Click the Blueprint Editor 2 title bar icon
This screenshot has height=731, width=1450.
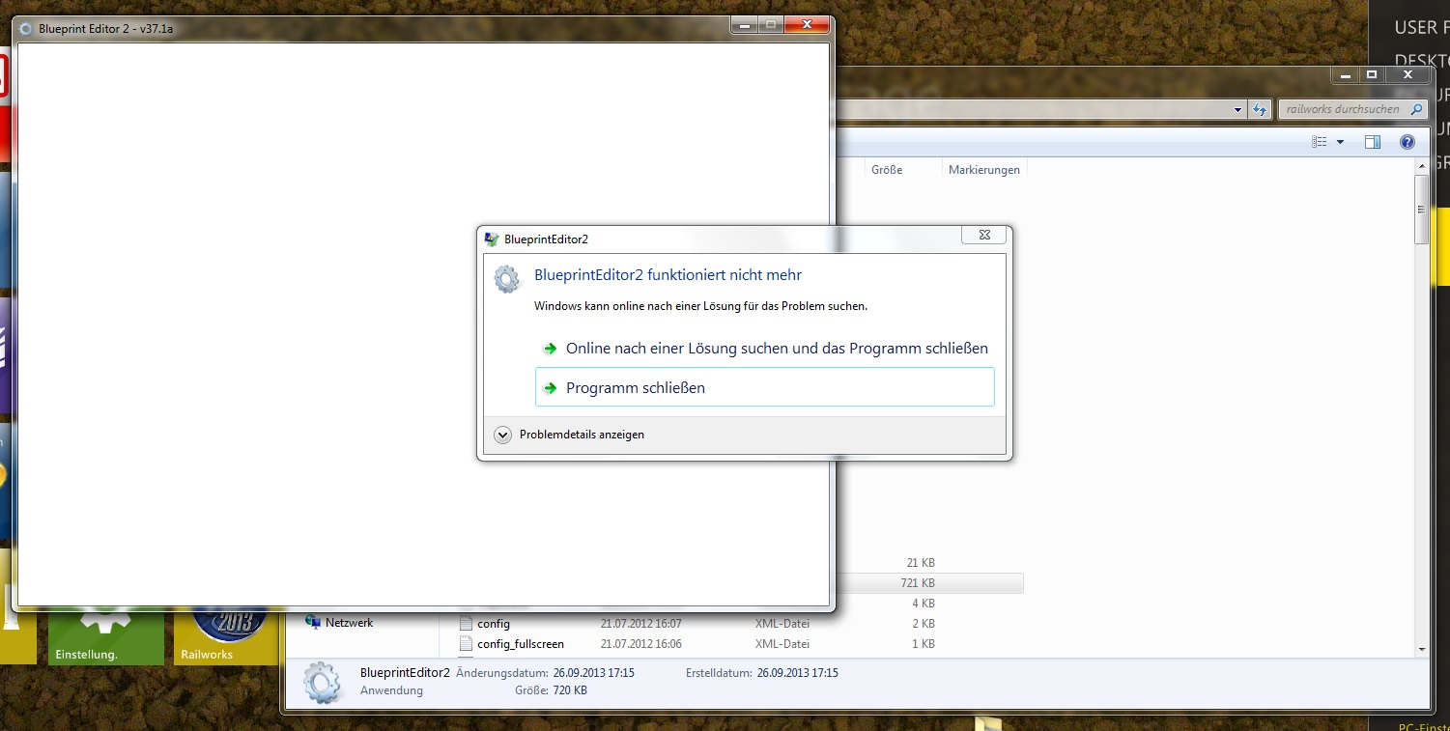(25, 28)
